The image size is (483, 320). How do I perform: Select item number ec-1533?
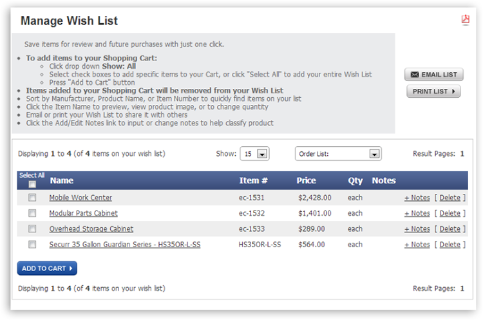point(252,229)
